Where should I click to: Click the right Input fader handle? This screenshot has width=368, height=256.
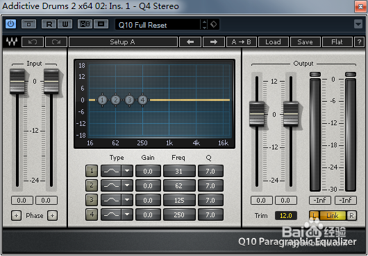[x=51, y=82]
